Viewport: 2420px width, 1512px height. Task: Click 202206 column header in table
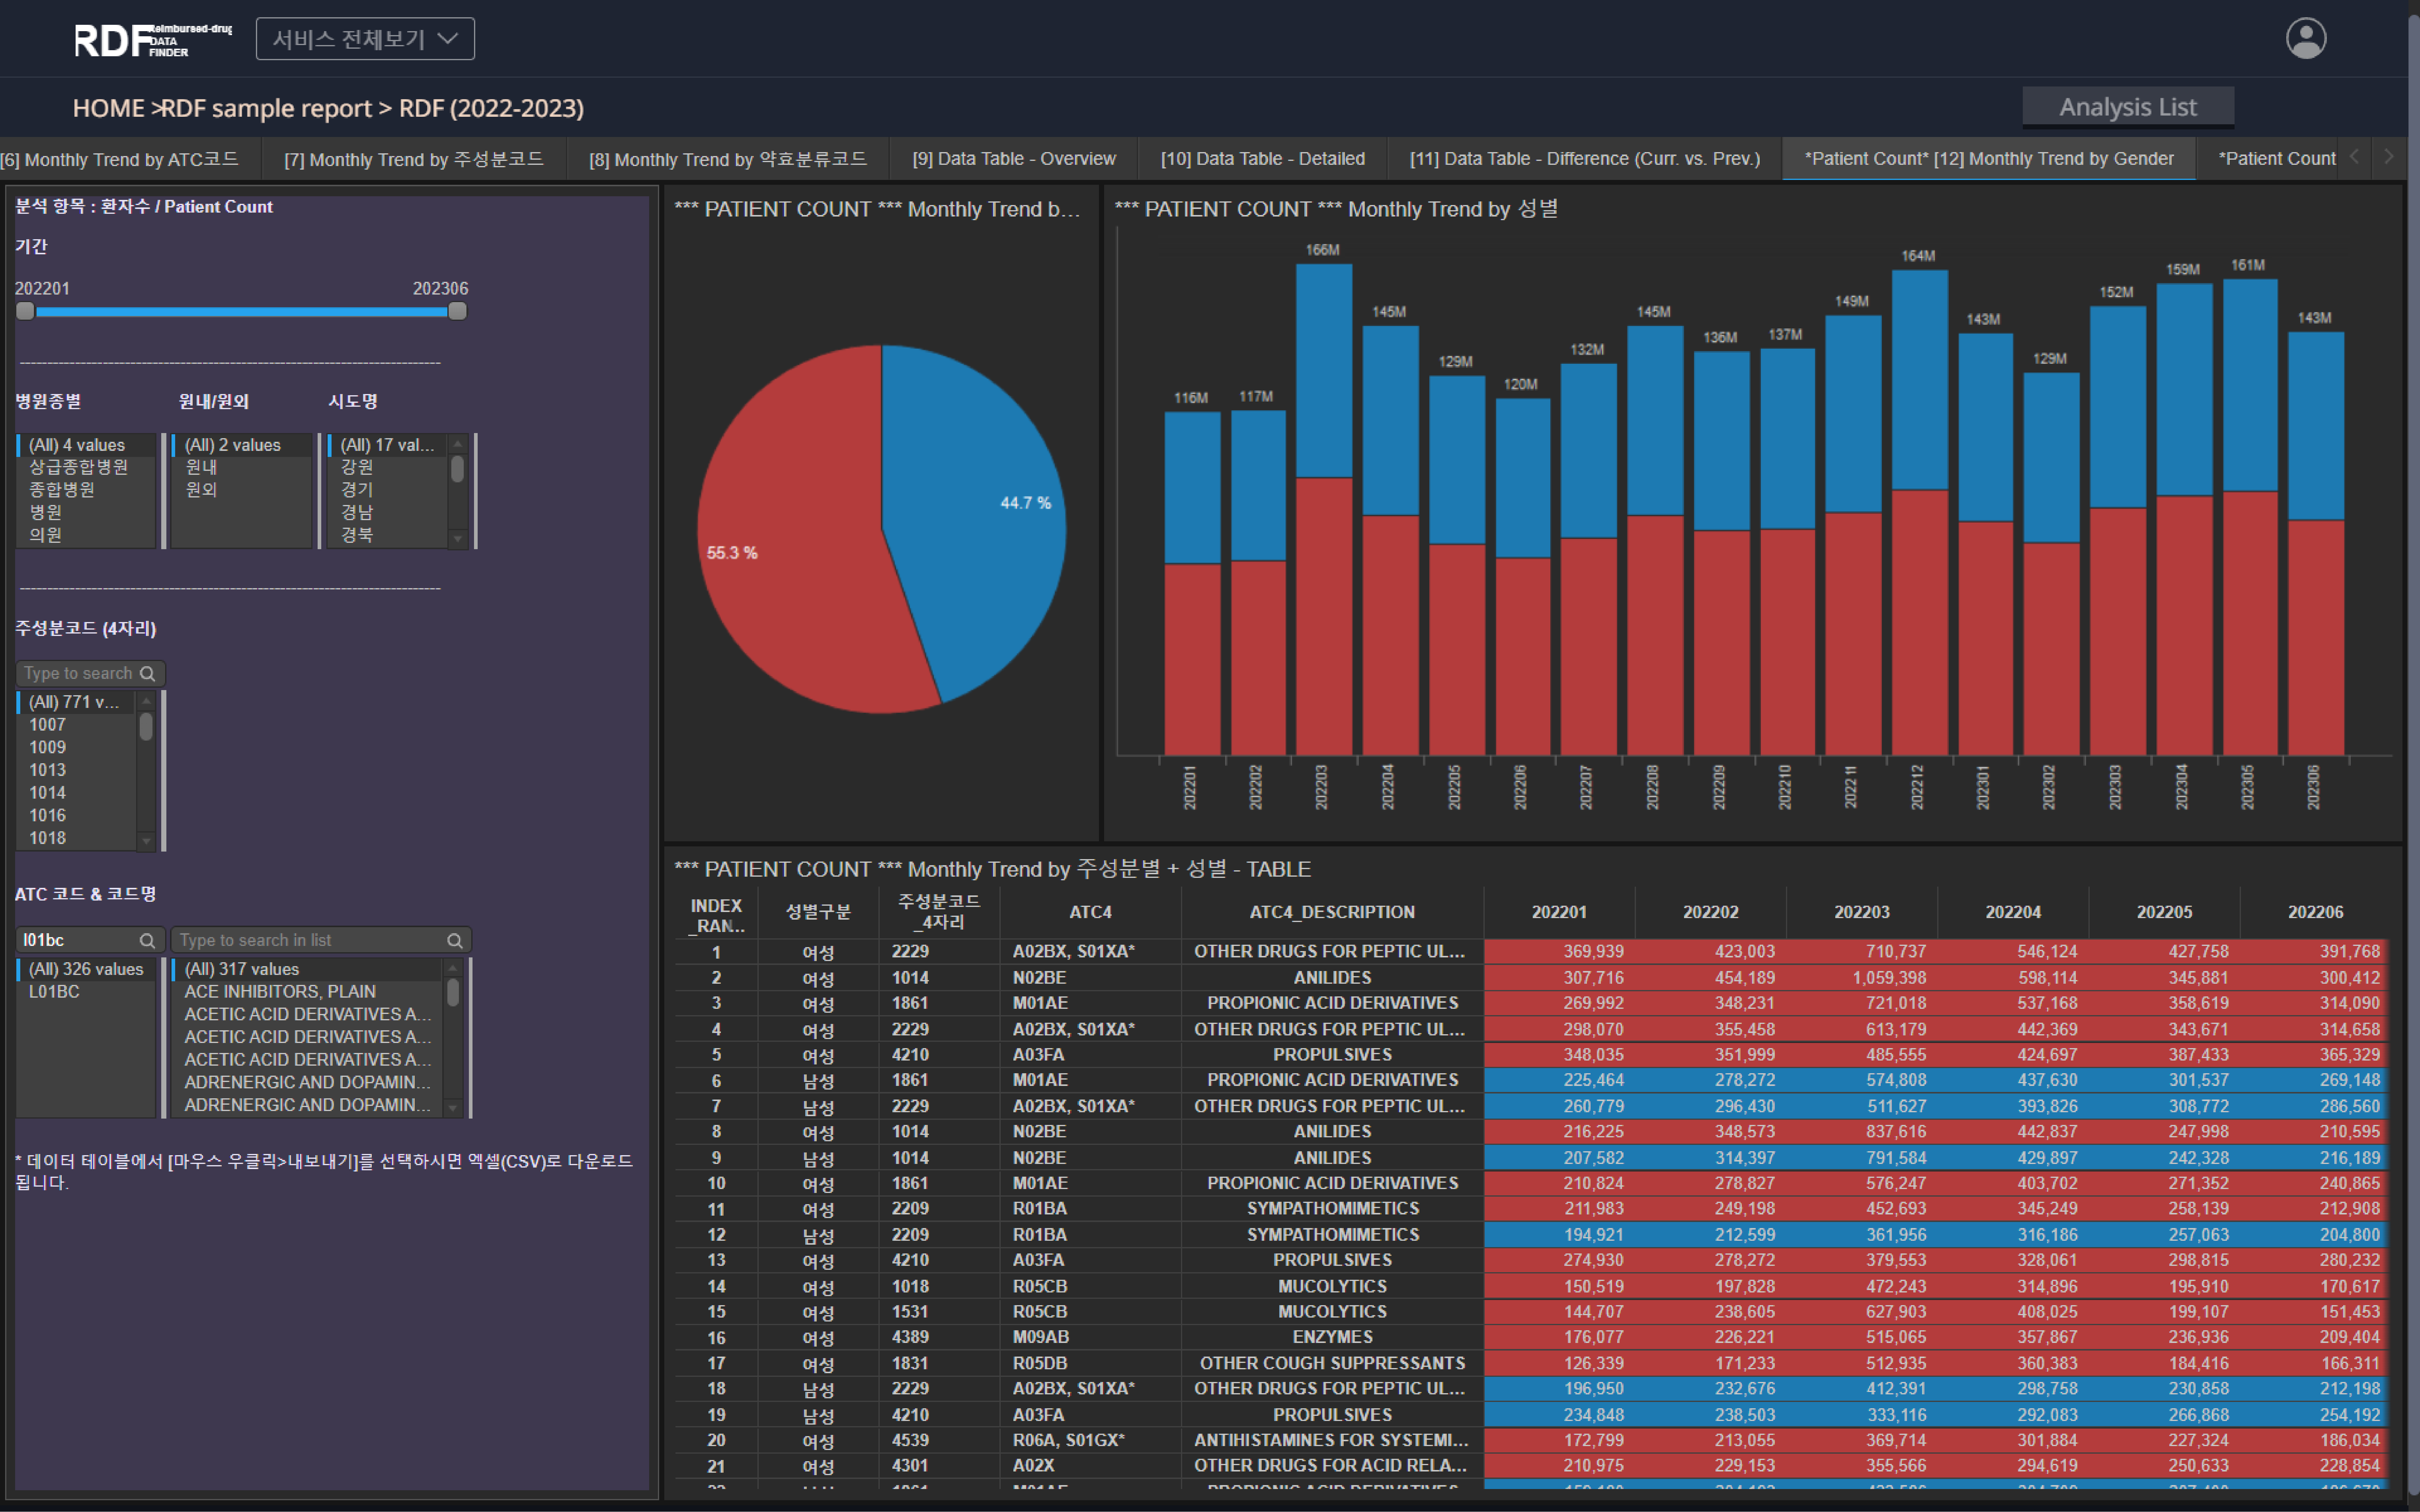coord(2315,912)
